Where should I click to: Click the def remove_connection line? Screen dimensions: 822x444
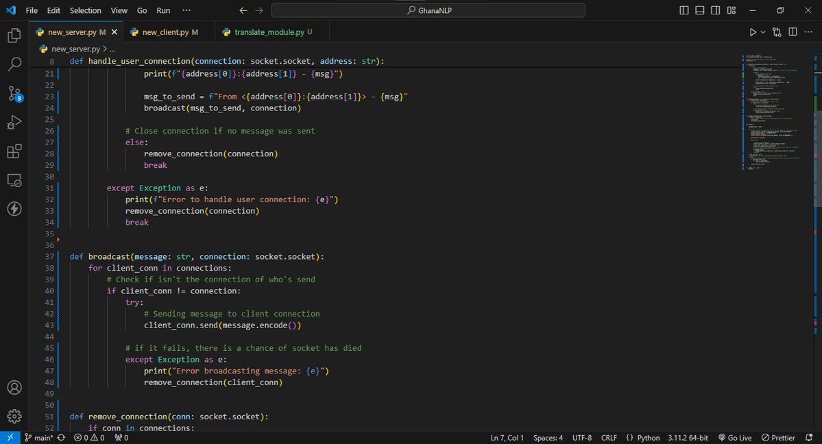click(169, 416)
